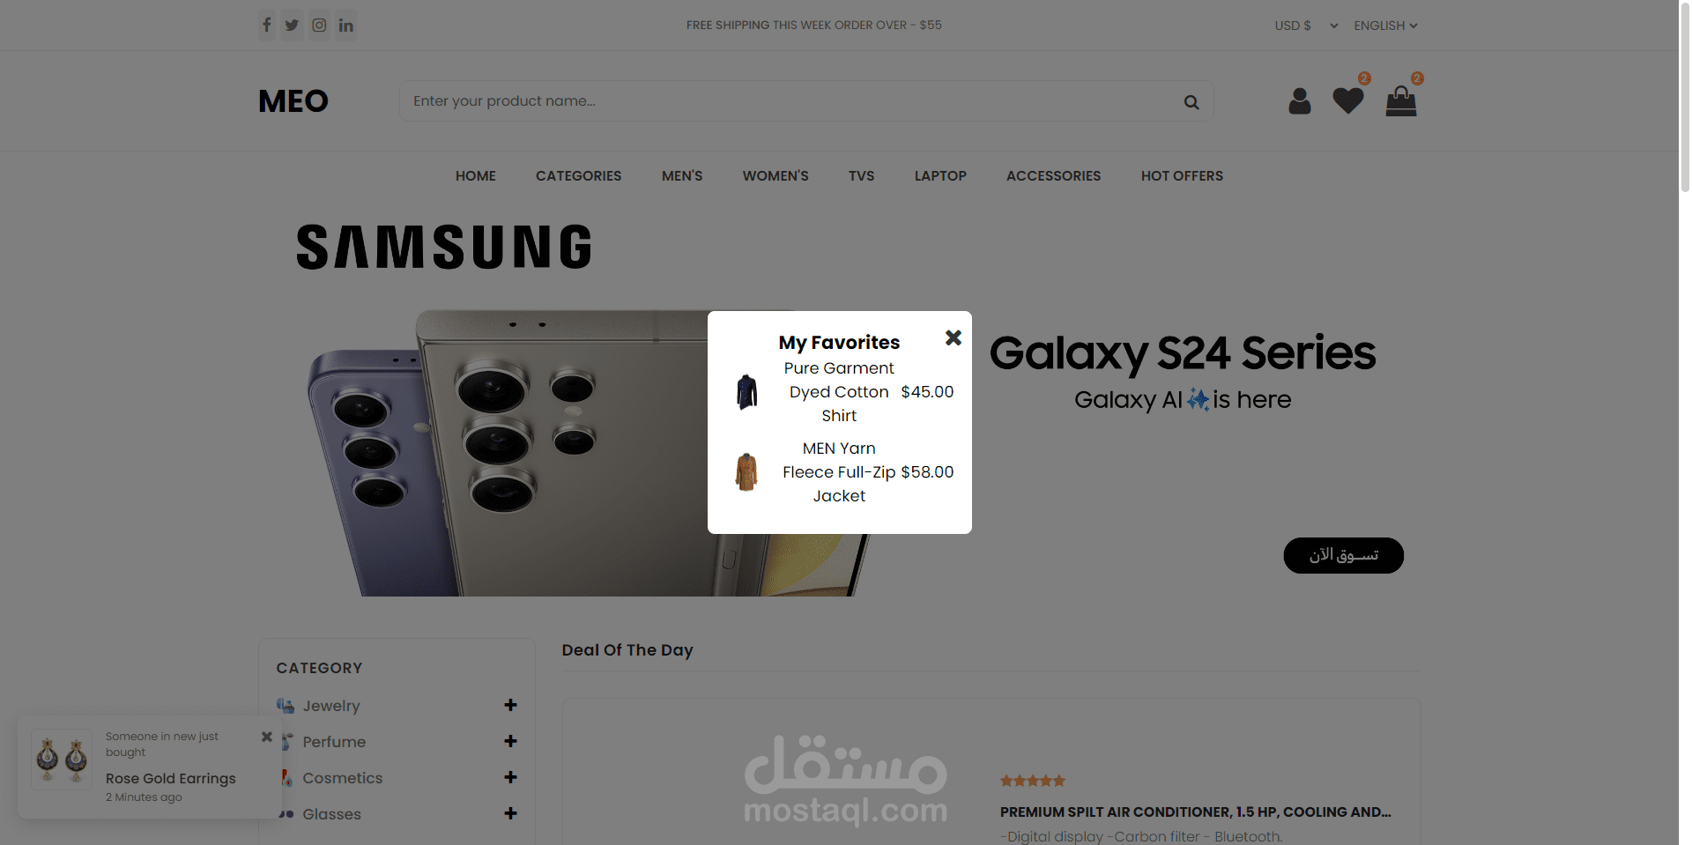Open the MEN Yarn Fleece Jacket favorite
1692x845 pixels.
839,472
